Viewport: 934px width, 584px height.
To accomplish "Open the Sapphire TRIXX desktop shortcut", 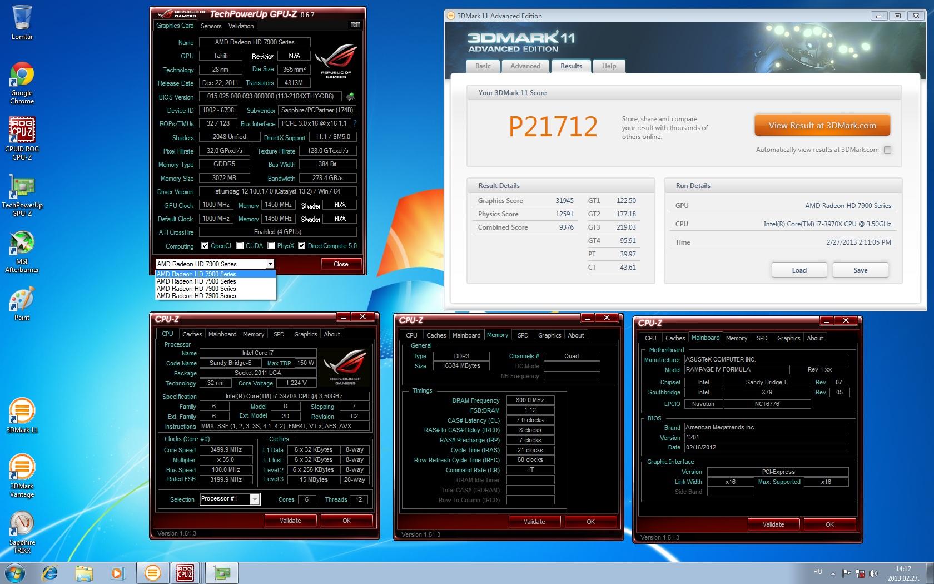I will tap(22, 532).
